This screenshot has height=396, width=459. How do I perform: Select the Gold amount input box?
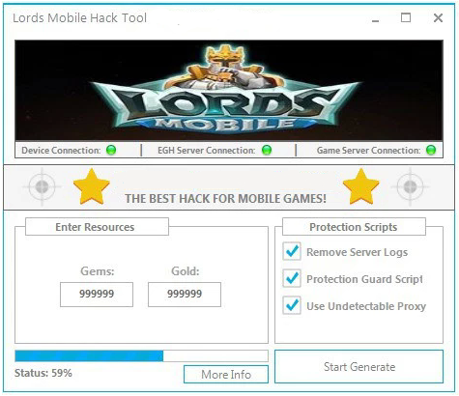185,295
